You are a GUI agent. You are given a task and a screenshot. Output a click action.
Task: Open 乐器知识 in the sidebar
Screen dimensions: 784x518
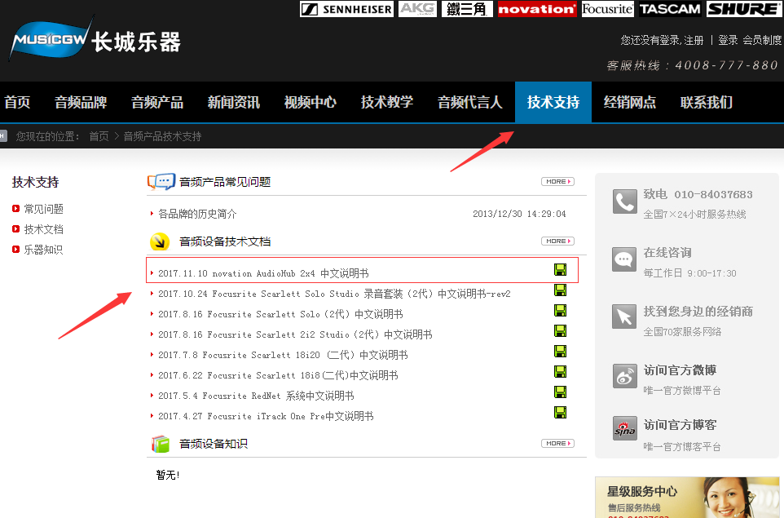pyautogui.click(x=43, y=250)
